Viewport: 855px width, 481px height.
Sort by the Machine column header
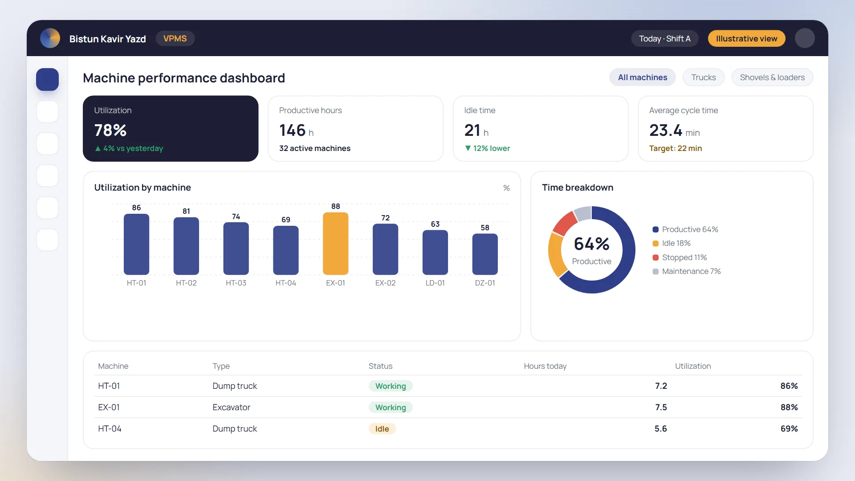tap(113, 366)
